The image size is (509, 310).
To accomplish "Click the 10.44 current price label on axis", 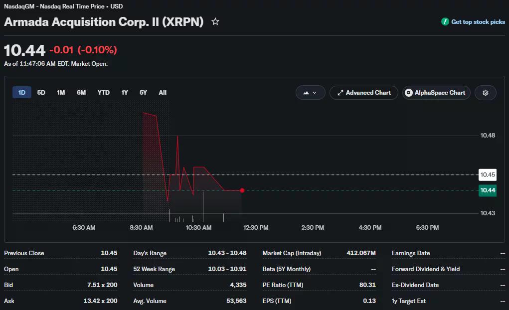I will [x=487, y=190].
